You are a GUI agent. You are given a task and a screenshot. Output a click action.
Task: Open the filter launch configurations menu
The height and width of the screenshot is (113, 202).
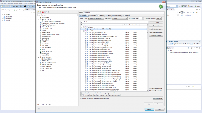pos(49,12)
